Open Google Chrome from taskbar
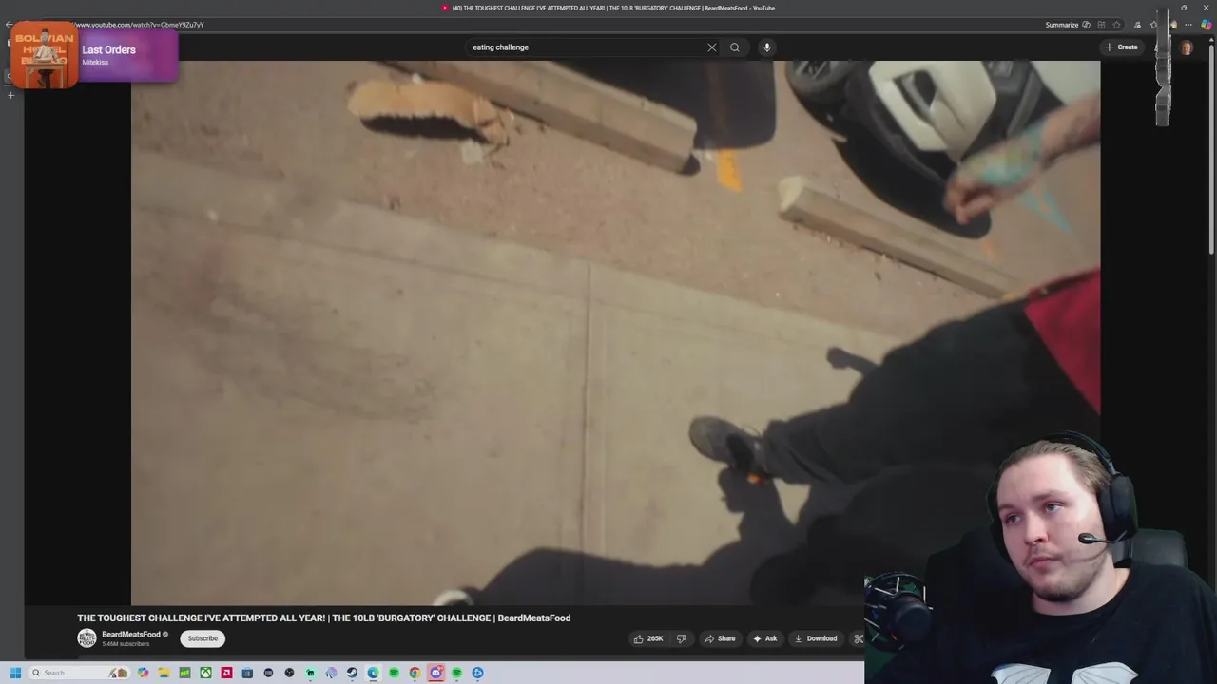1217x684 pixels. click(415, 673)
